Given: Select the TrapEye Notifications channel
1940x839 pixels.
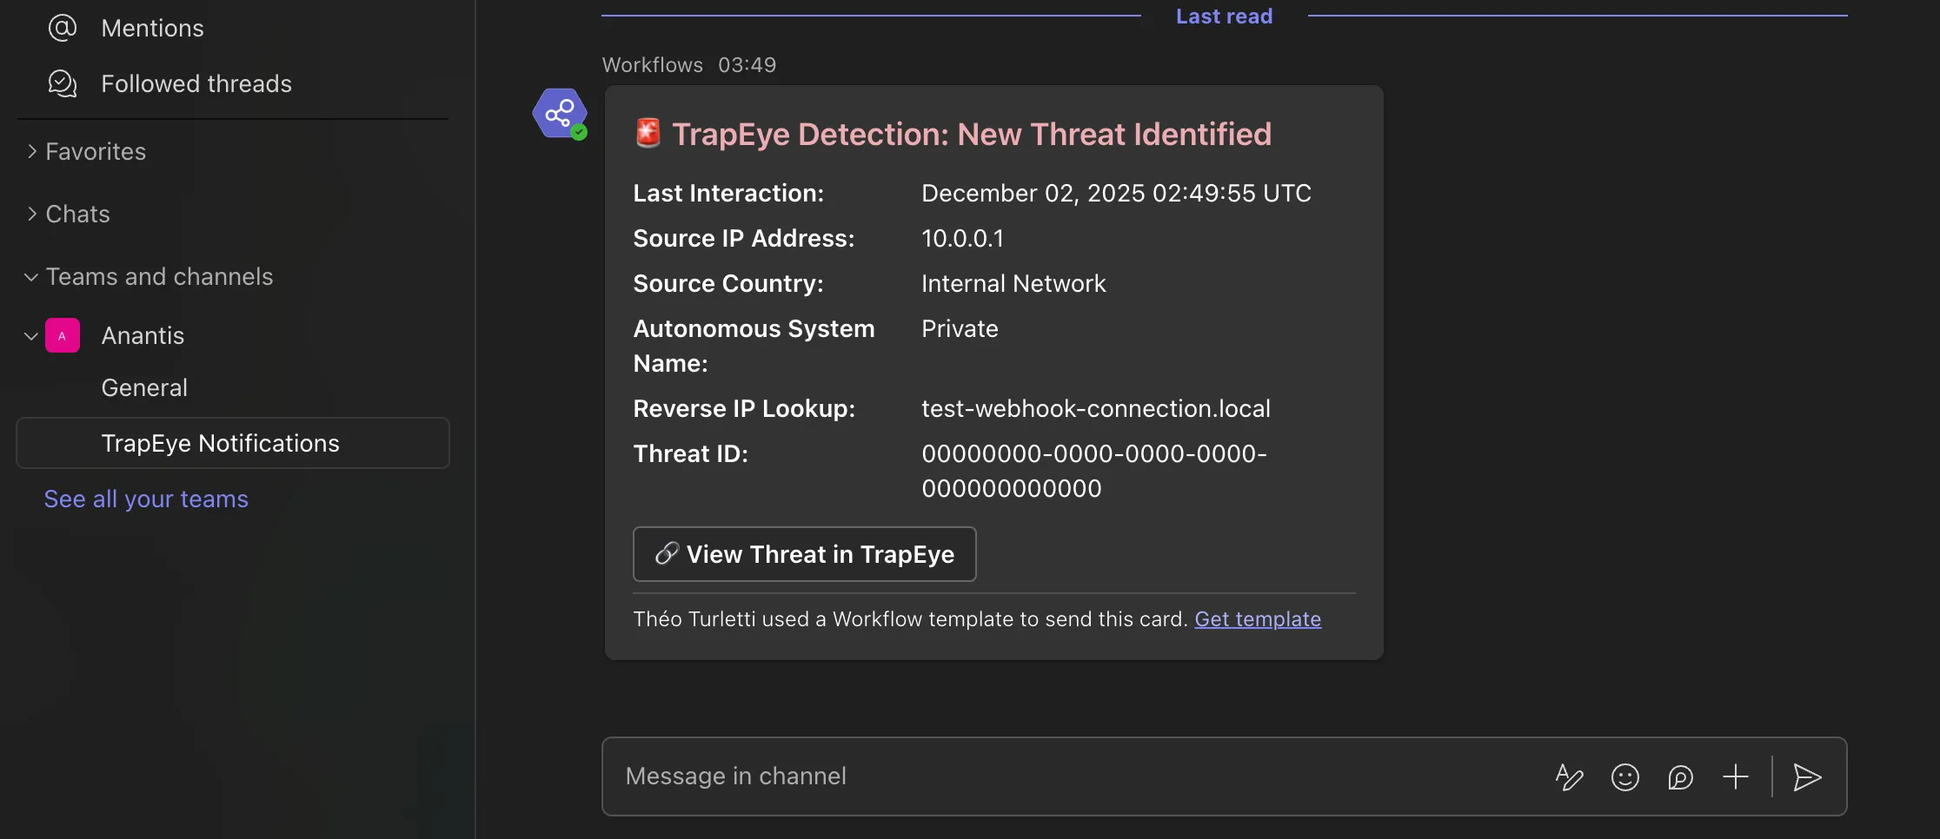Looking at the screenshot, I should click(x=220, y=443).
